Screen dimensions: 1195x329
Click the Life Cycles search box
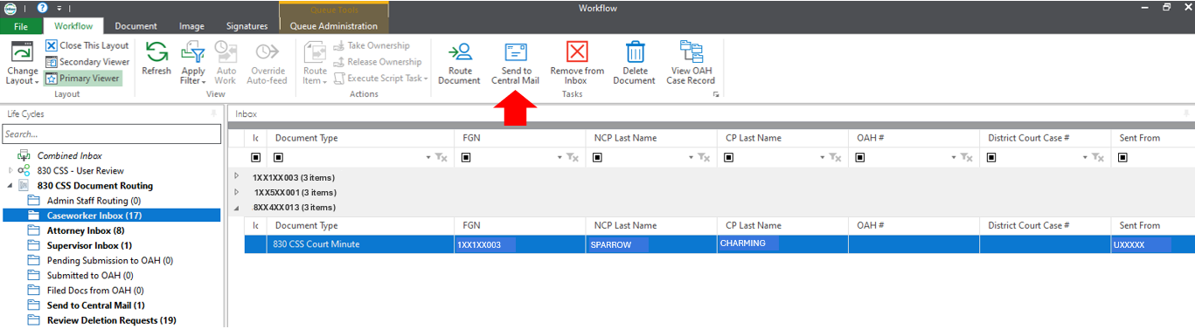[x=111, y=134]
